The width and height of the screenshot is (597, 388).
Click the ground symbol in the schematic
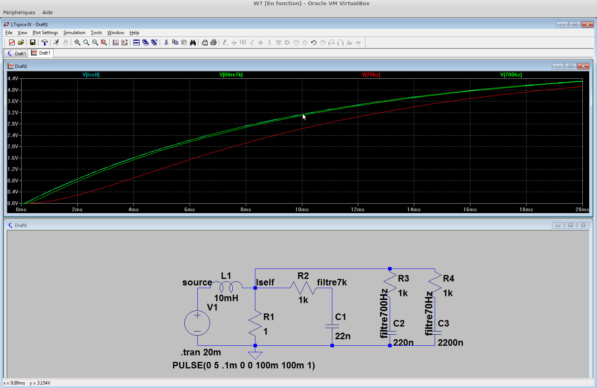click(255, 355)
